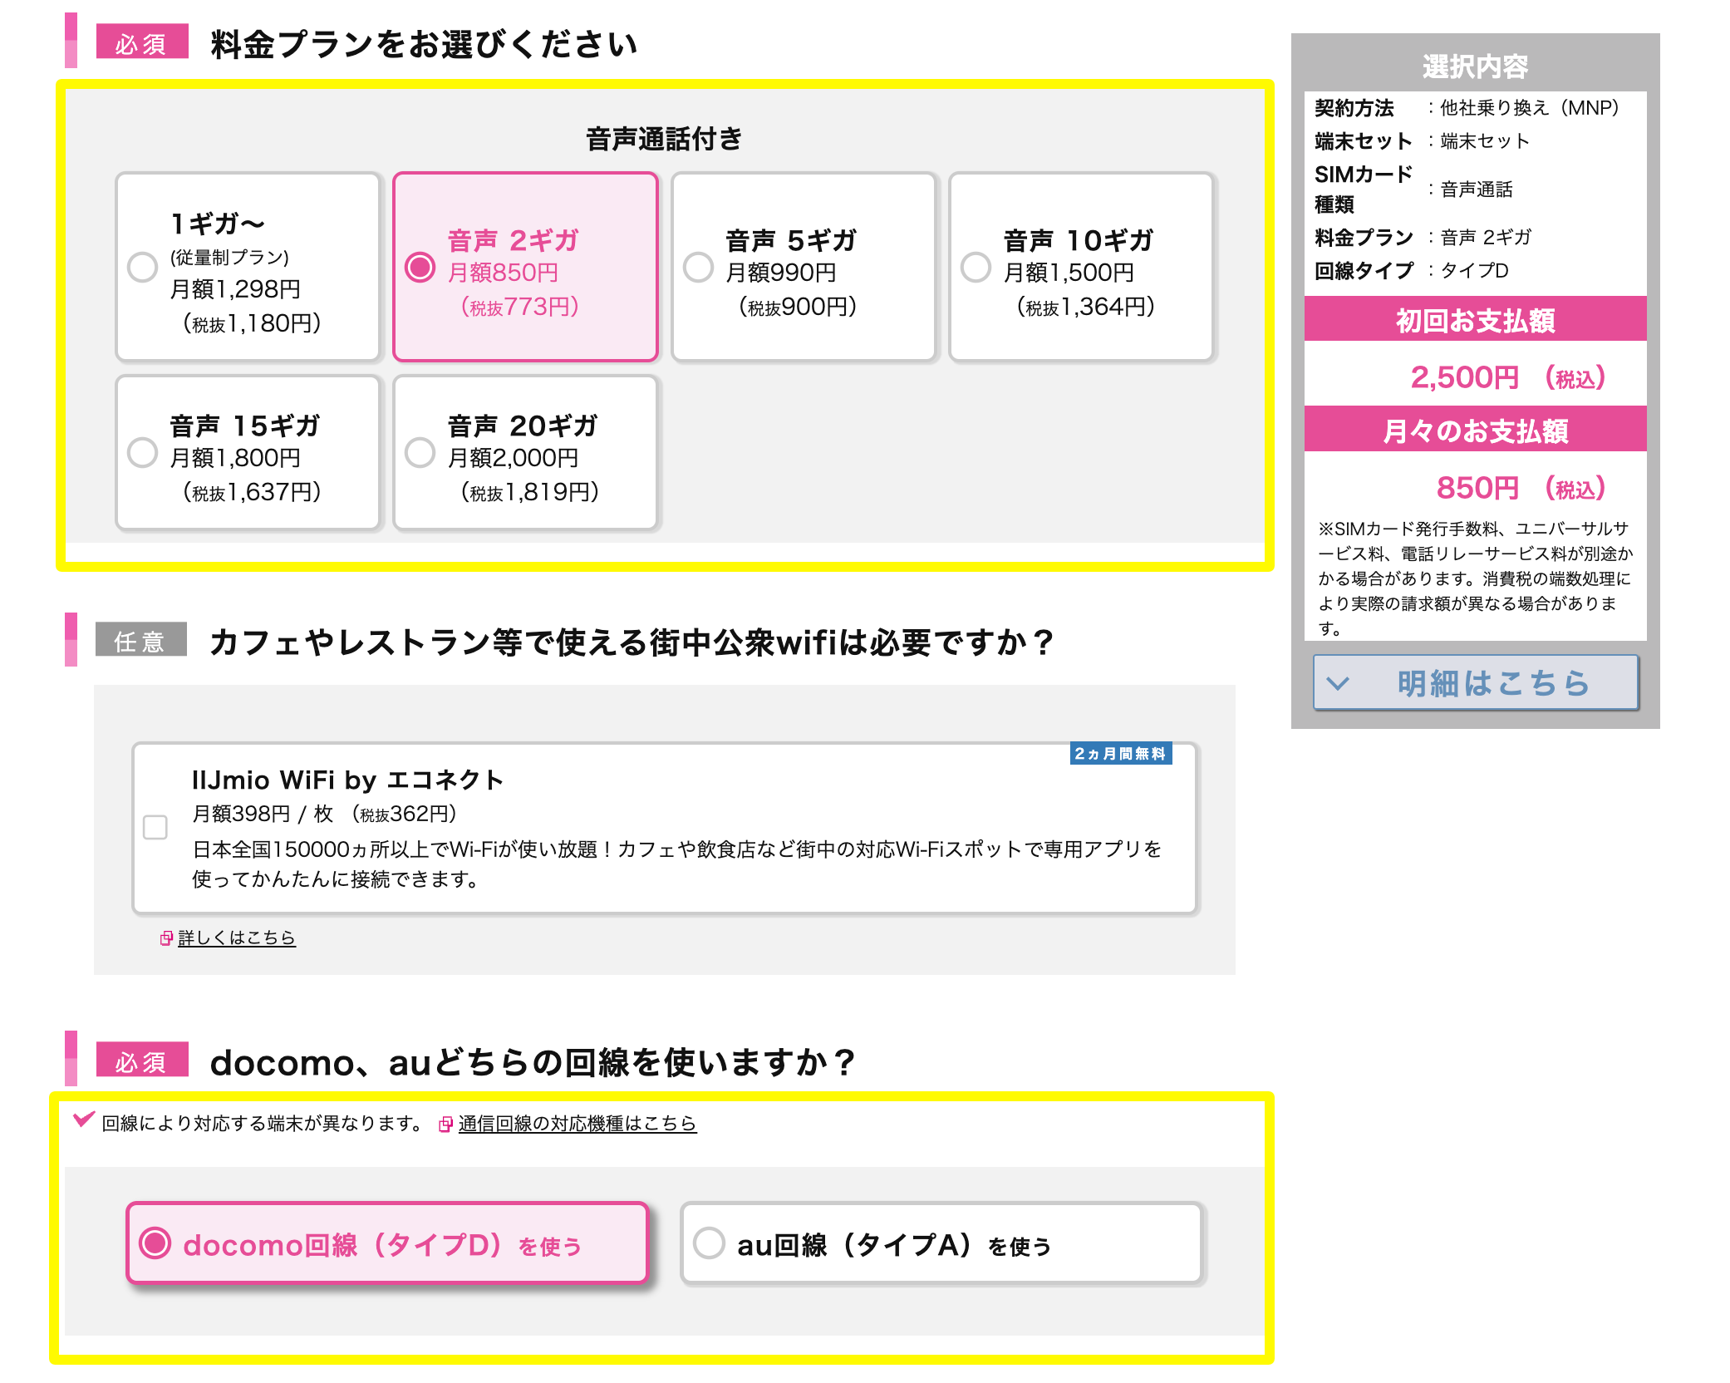Select au回線（タイプA）radio button

[709, 1243]
